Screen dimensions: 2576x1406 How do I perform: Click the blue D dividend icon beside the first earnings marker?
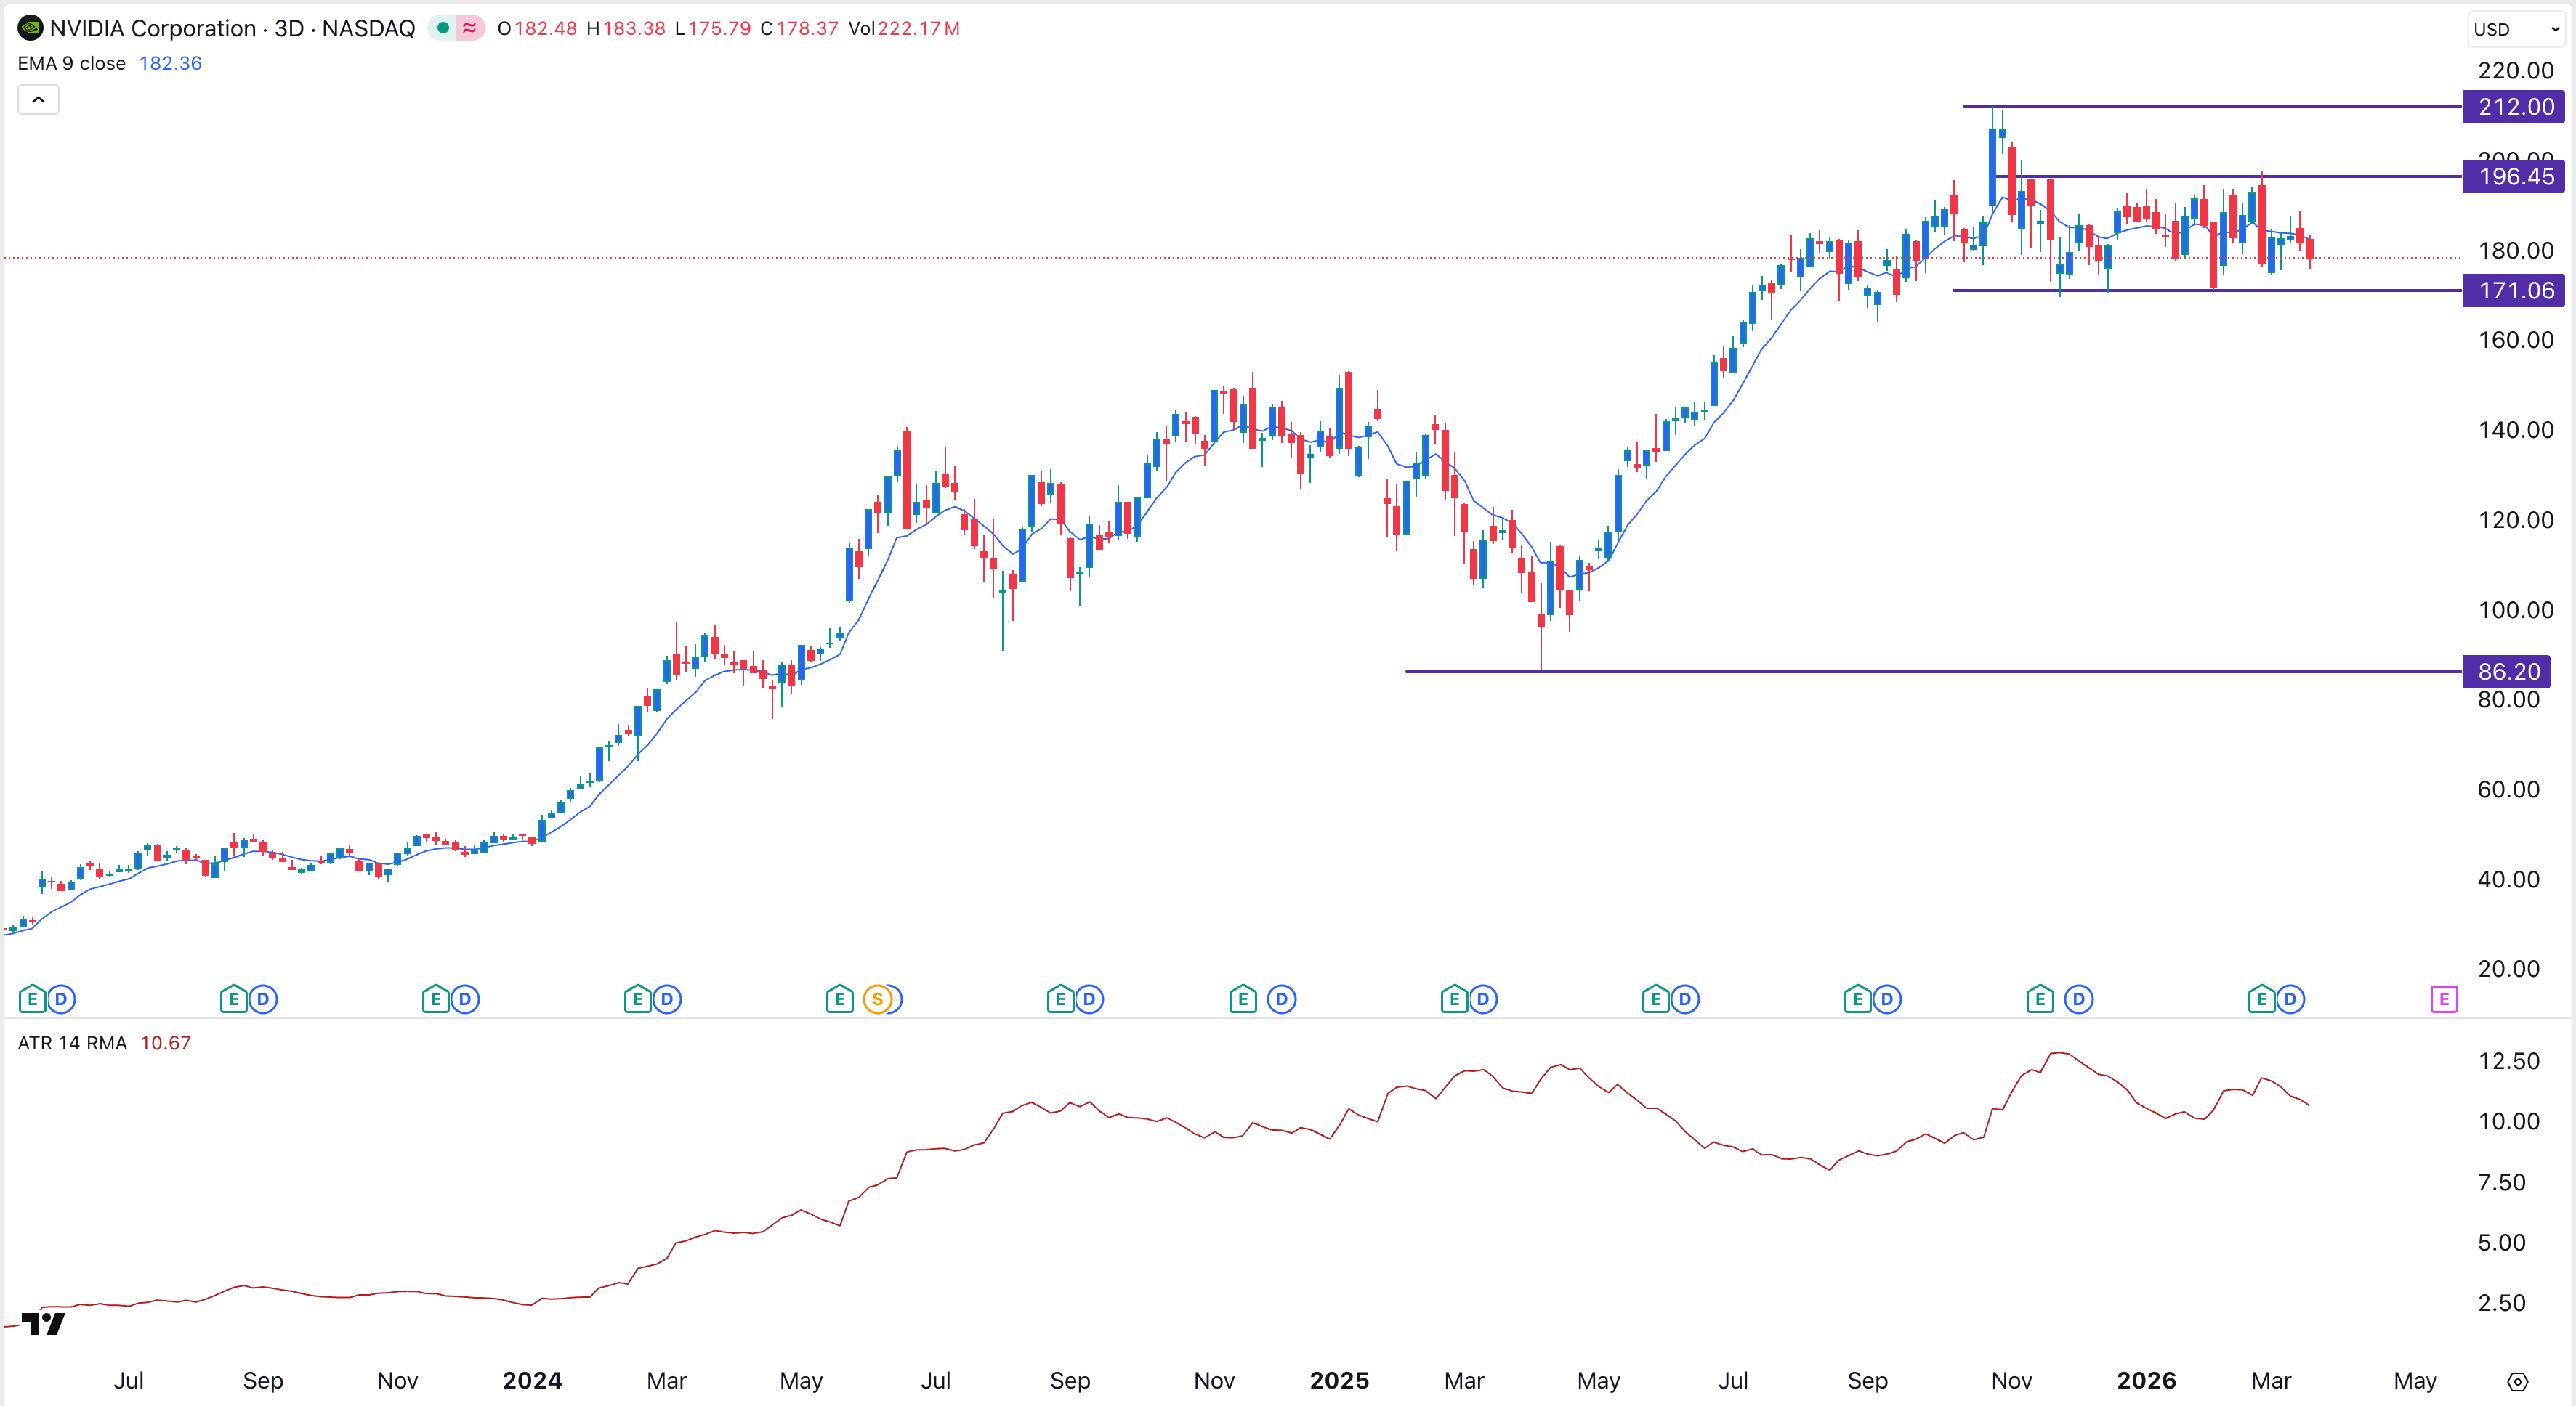tap(61, 997)
